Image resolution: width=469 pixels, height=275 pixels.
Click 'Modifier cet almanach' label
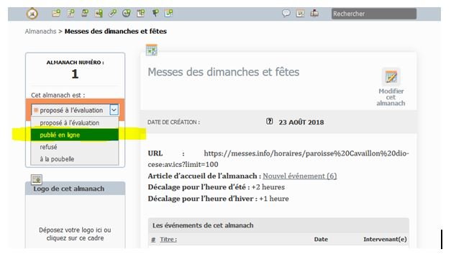(x=391, y=97)
